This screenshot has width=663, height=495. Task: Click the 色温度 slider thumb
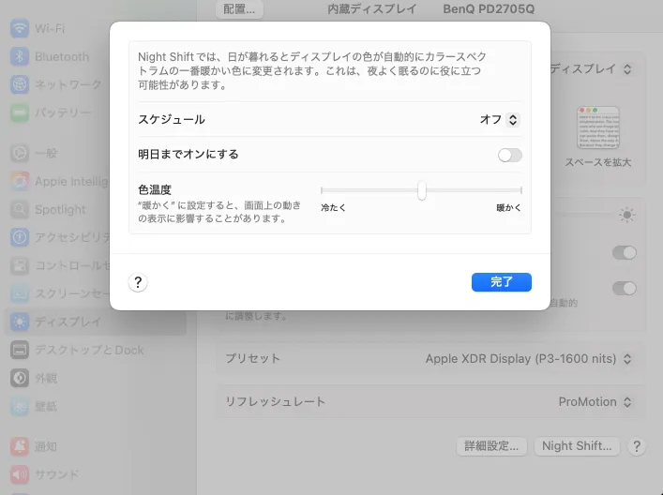[x=422, y=190]
